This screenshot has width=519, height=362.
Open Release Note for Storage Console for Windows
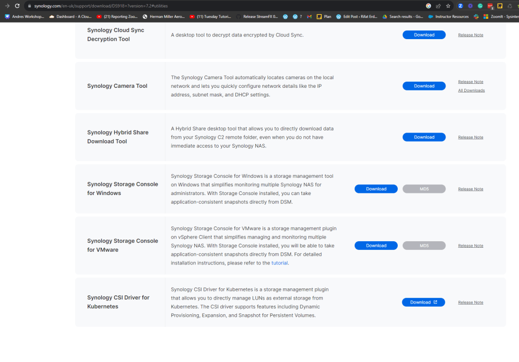470,189
